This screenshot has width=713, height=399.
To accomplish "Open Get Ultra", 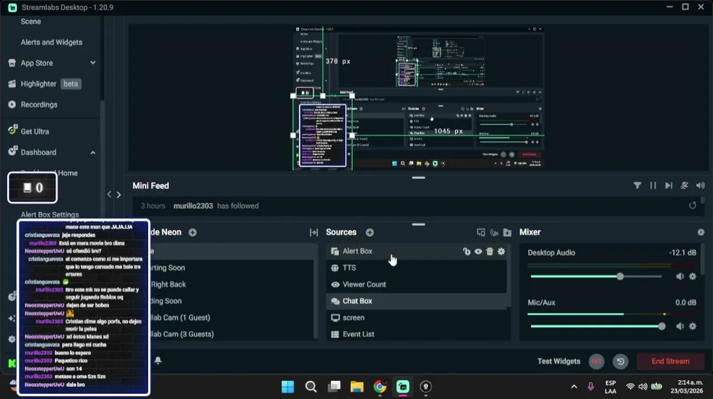I will (x=34, y=131).
